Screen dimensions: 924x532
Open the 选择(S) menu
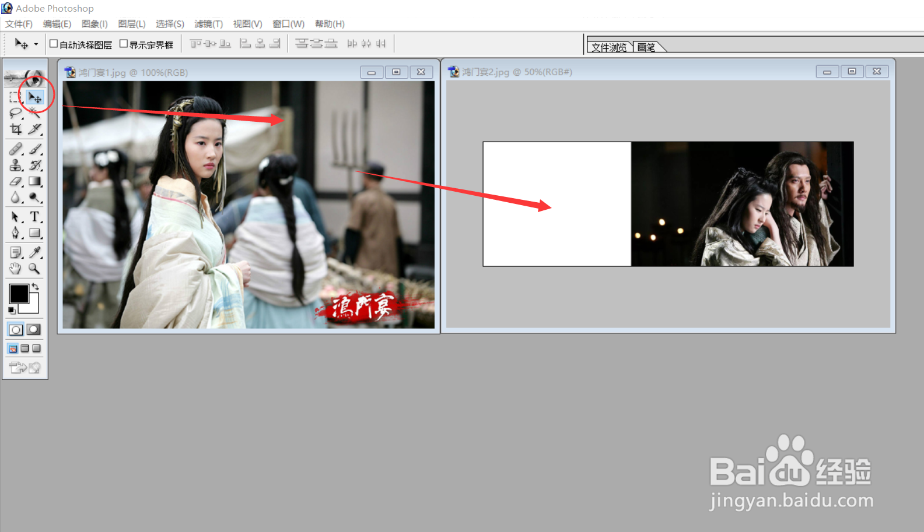click(x=170, y=24)
